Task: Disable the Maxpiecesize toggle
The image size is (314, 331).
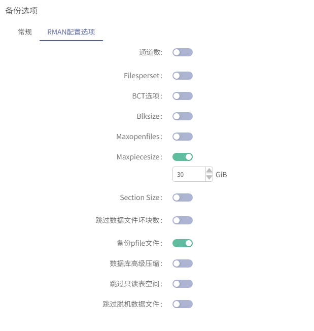Action: 183,157
